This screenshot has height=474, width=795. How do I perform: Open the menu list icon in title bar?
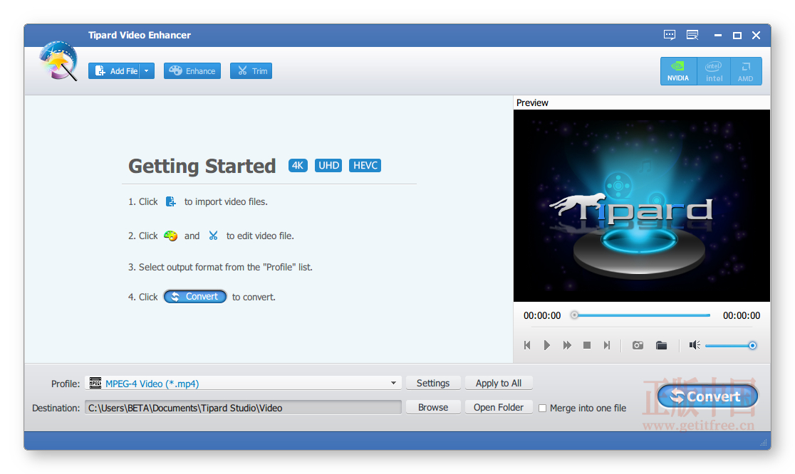692,35
